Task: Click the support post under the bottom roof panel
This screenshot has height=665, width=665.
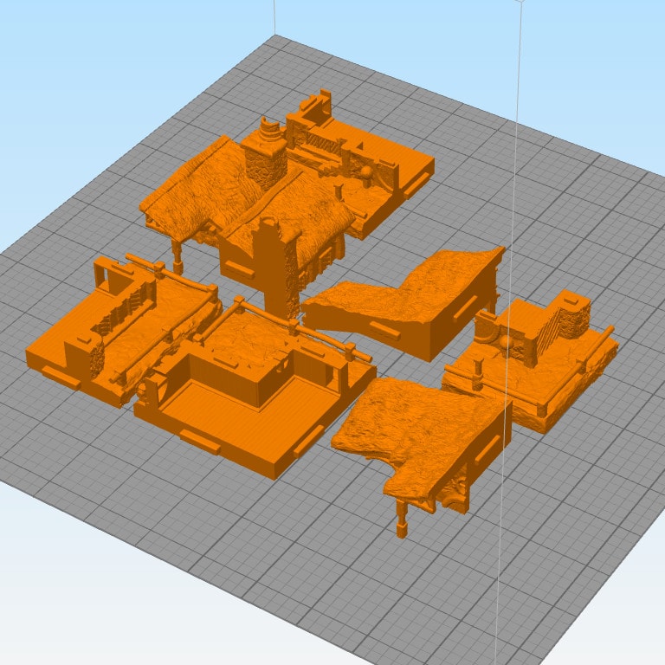Action: click(401, 520)
